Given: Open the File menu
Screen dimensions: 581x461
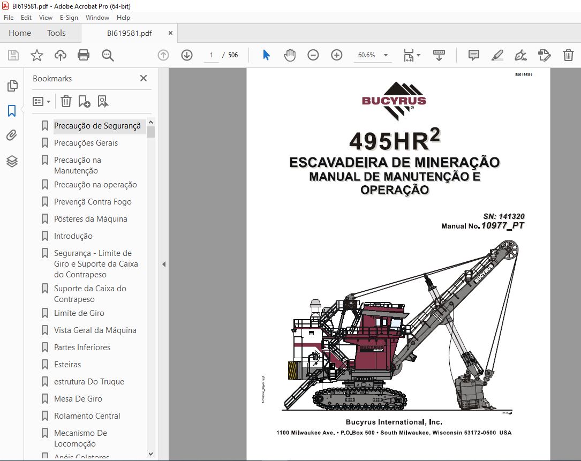Looking at the screenshot, I should tap(9, 18).
